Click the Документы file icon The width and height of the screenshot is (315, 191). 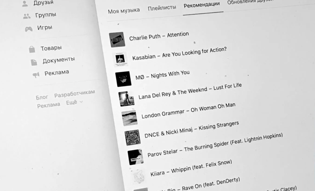coord(34,62)
